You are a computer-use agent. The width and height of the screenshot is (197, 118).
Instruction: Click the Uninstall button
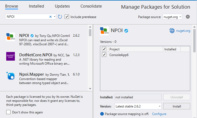coord(177,97)
